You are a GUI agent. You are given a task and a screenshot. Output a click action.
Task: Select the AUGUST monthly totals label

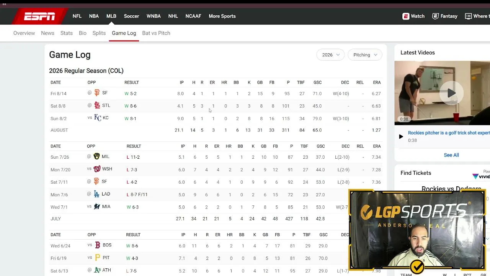(59, 130)
